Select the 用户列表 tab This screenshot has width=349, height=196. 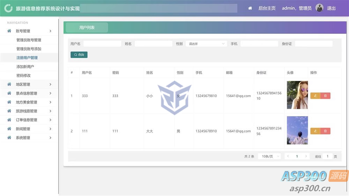pos(87,28)
